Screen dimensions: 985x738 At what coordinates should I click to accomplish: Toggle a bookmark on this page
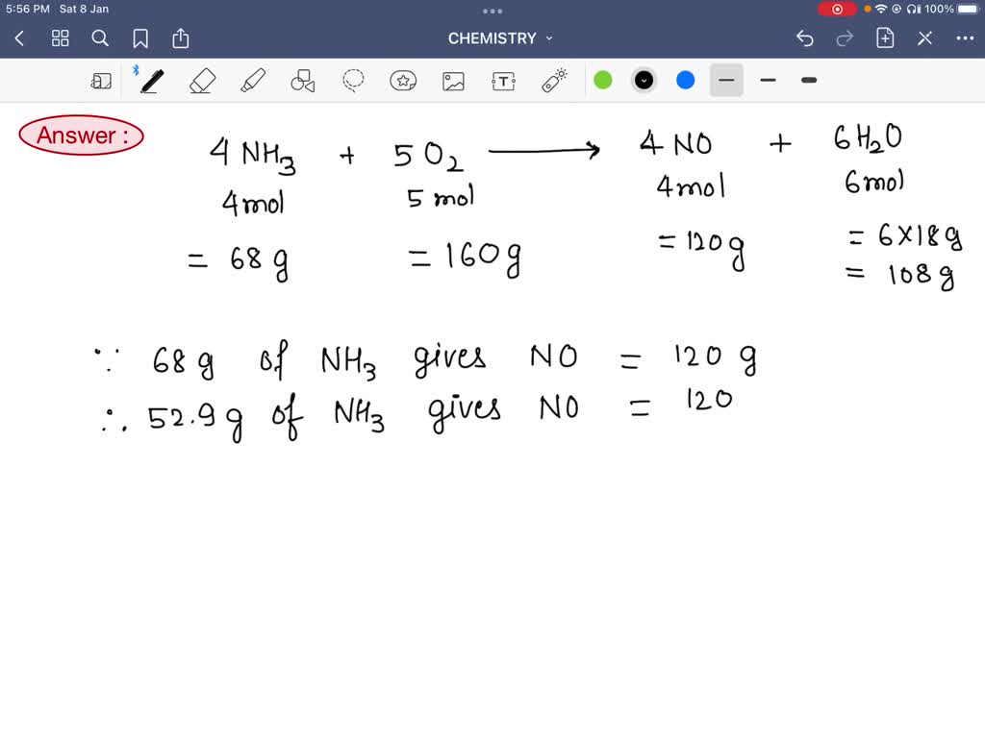click(x=140, y=38)
